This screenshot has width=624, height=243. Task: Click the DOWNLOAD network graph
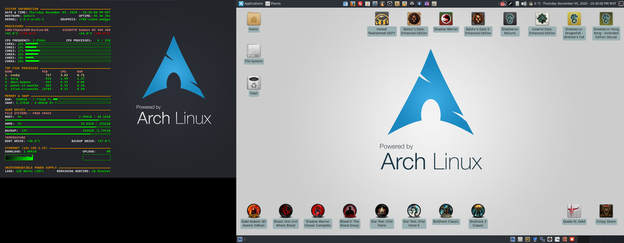[x=19, y=157]
